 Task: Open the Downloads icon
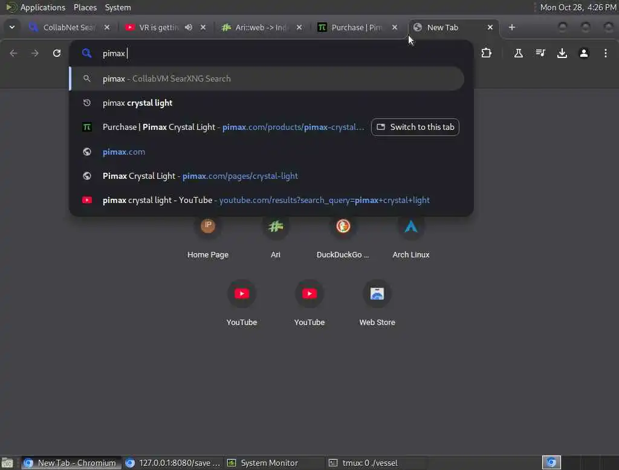pyautogui.click(x=562, y=53)
